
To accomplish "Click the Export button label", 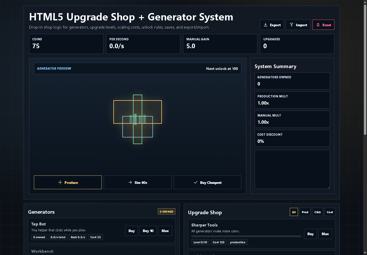I will [275, 25].
